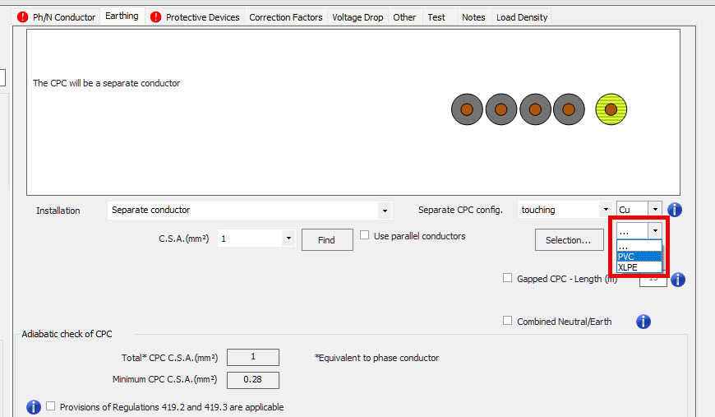Check Provisions of Regulations 419.2 and 419.3
The width and height of the screenshot is (715, 417).
click(x=52, y=406)
